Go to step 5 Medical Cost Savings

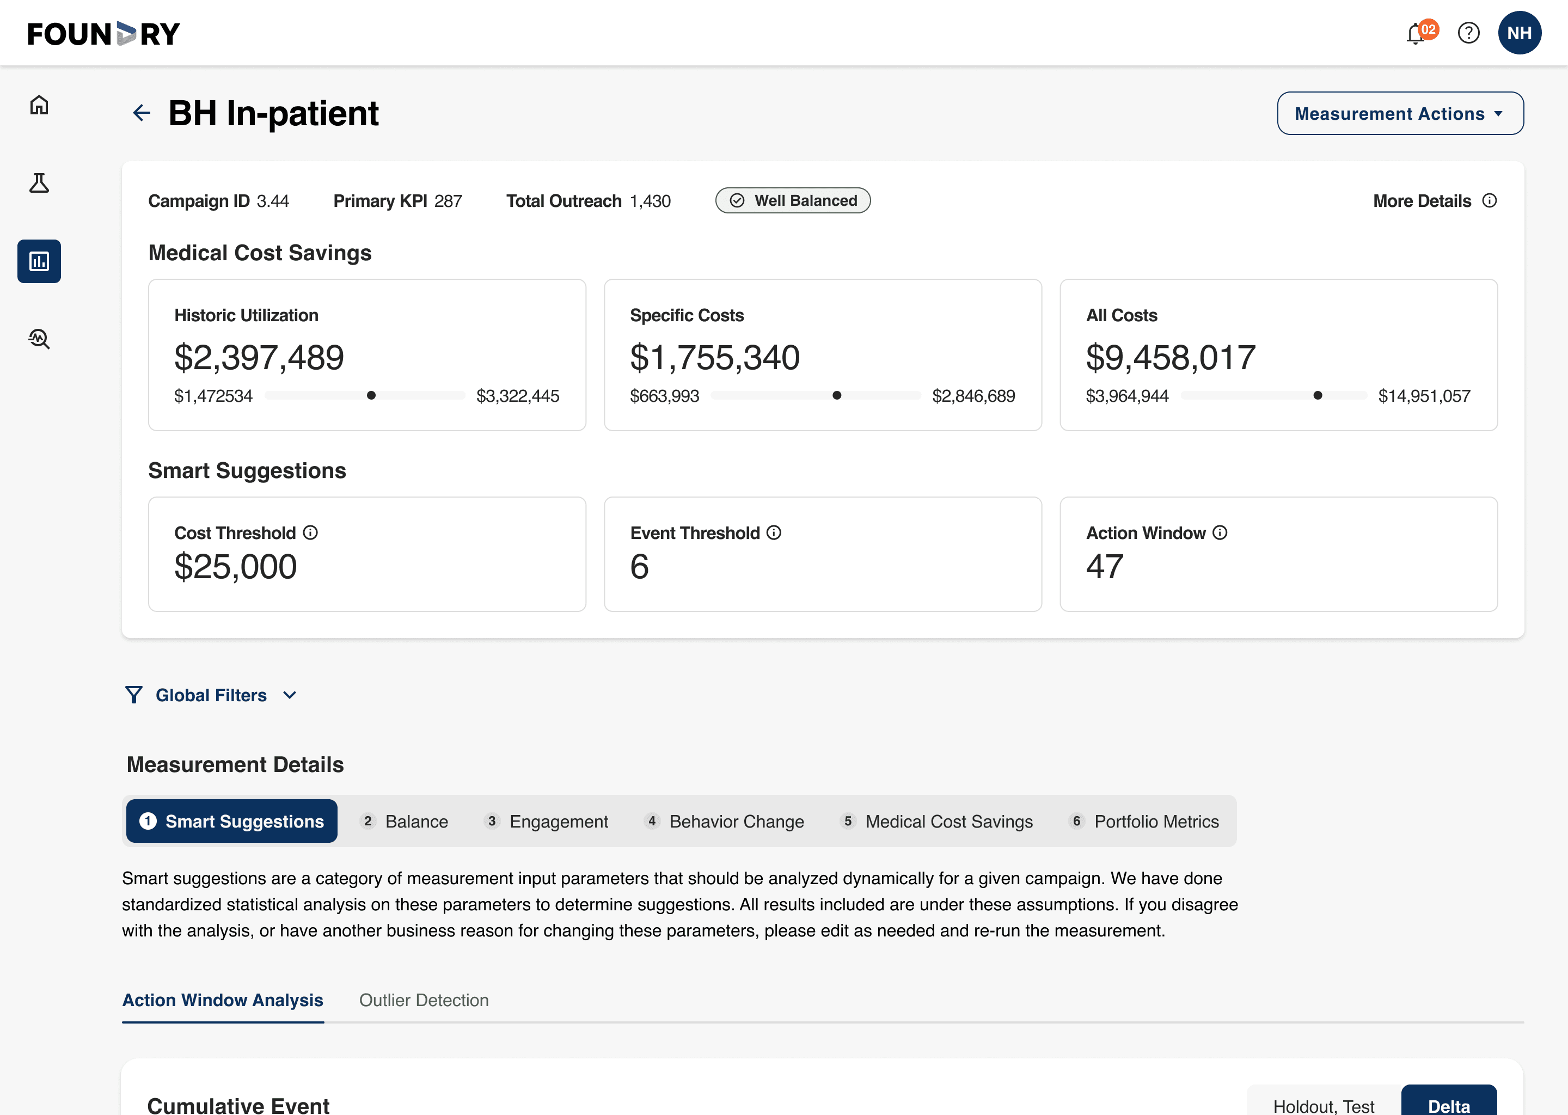point(937,821)
